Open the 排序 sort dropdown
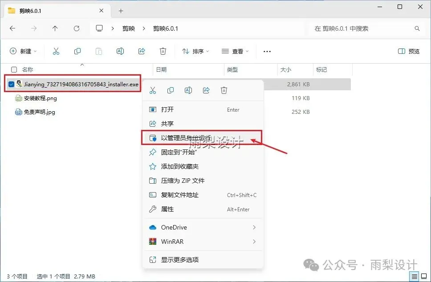 195,51
